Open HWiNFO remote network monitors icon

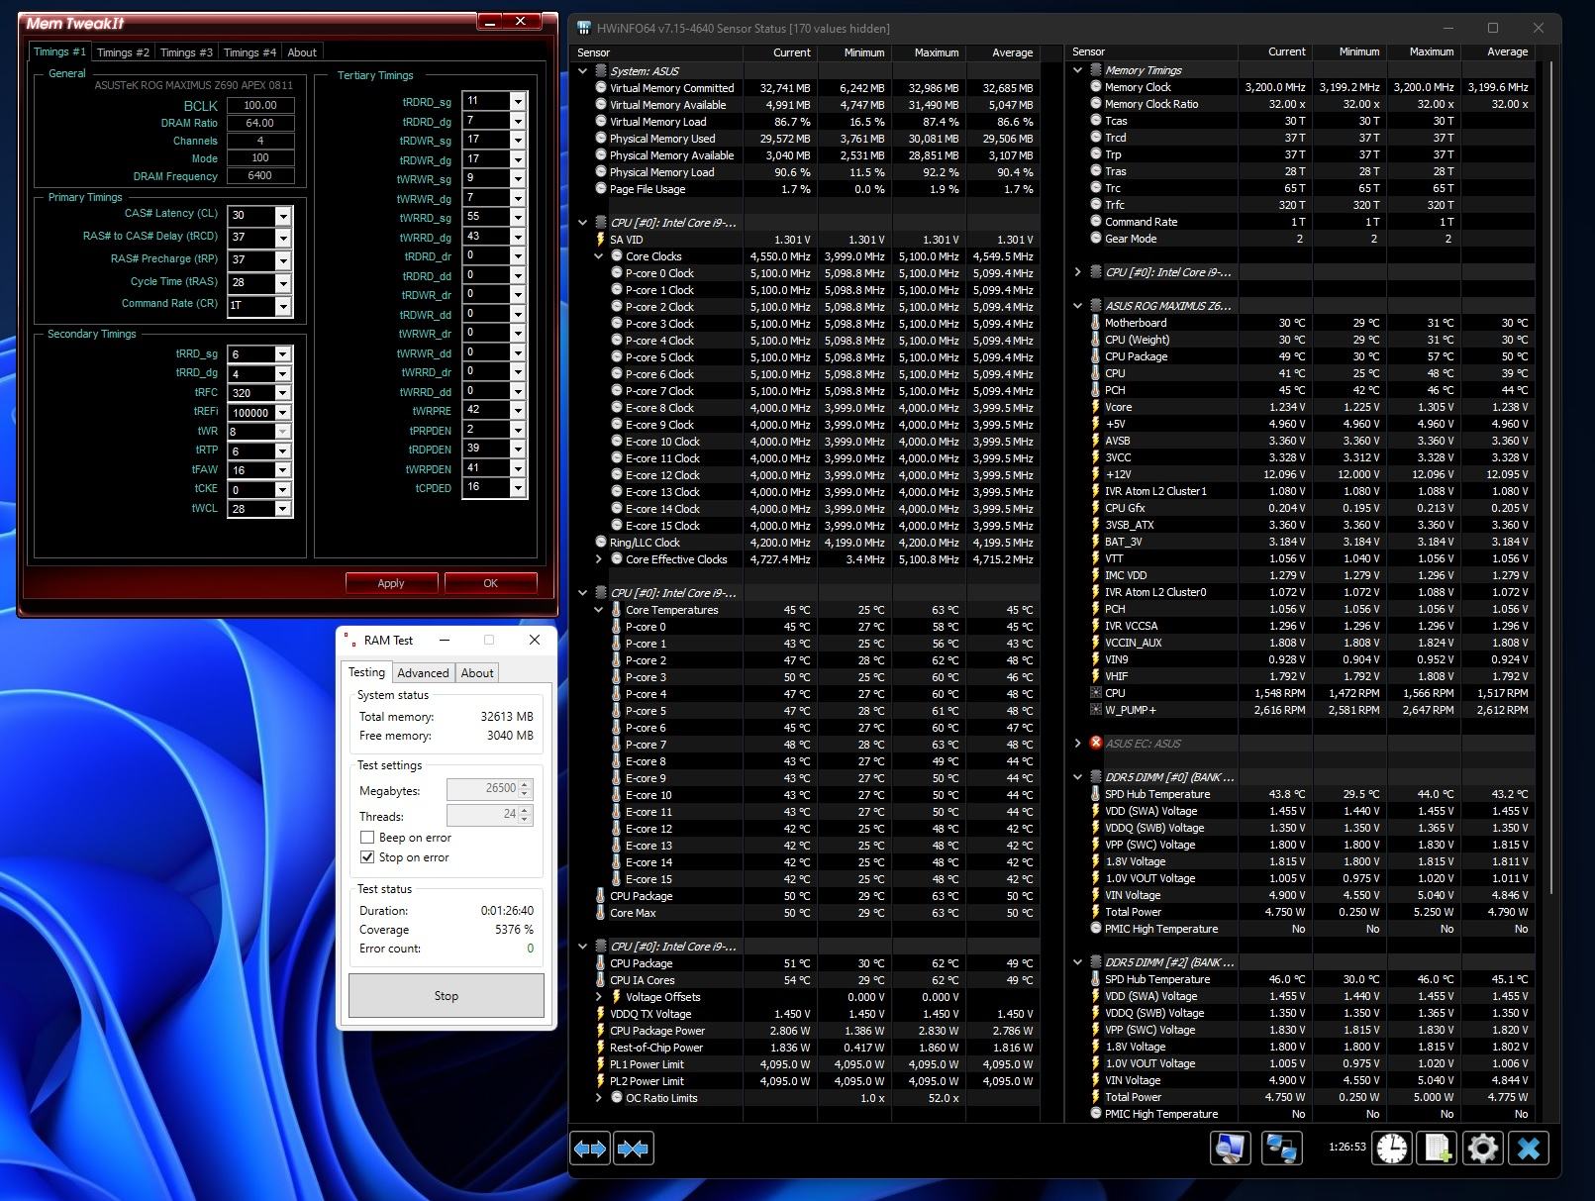[1281, 1148]
